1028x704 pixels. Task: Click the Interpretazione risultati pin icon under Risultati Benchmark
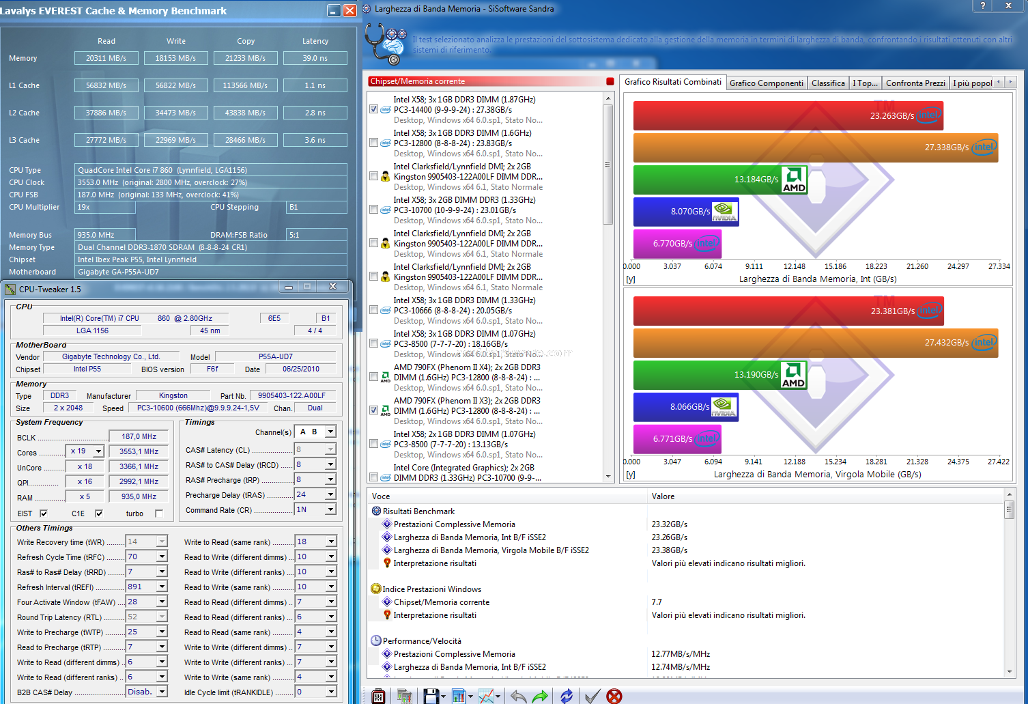[x=387, y=563]
